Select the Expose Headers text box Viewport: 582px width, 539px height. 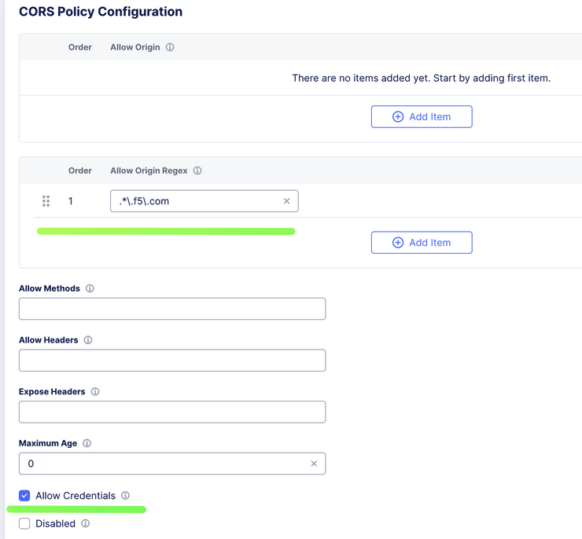[x=172, y=412]
